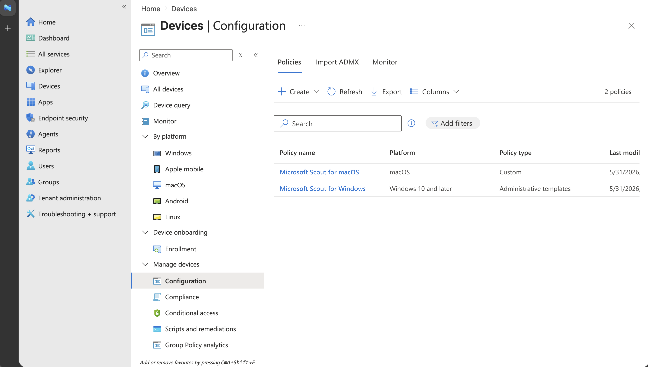
Task: Sort by the Platform column
Action: [402, 152]
